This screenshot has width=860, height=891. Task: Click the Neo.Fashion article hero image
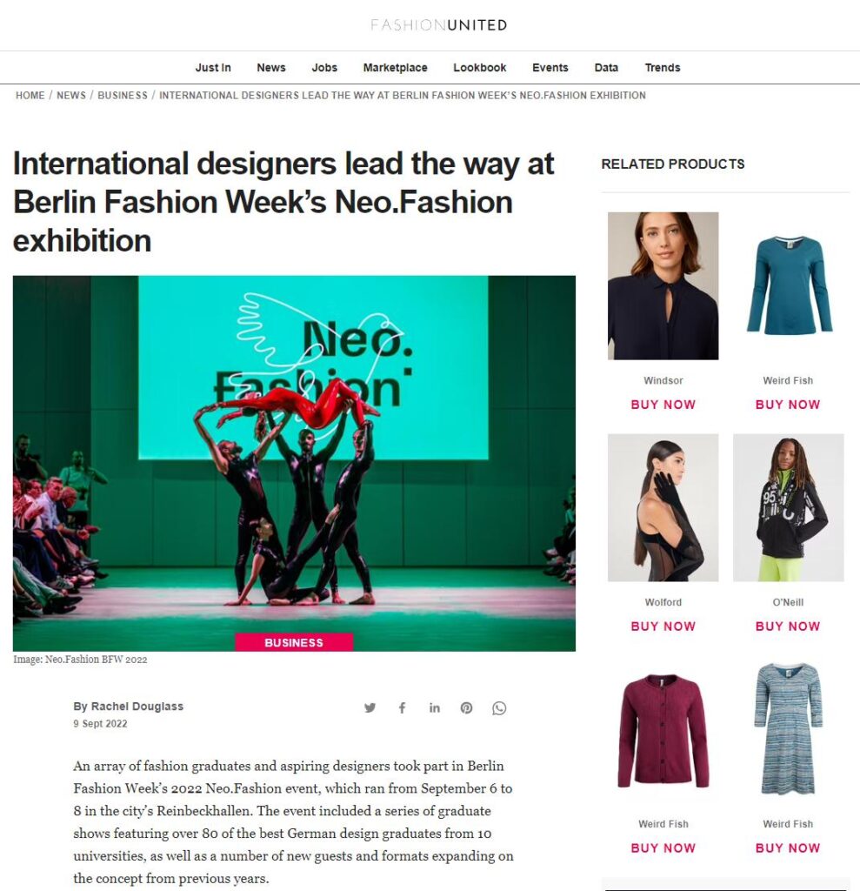pos(294,463)
